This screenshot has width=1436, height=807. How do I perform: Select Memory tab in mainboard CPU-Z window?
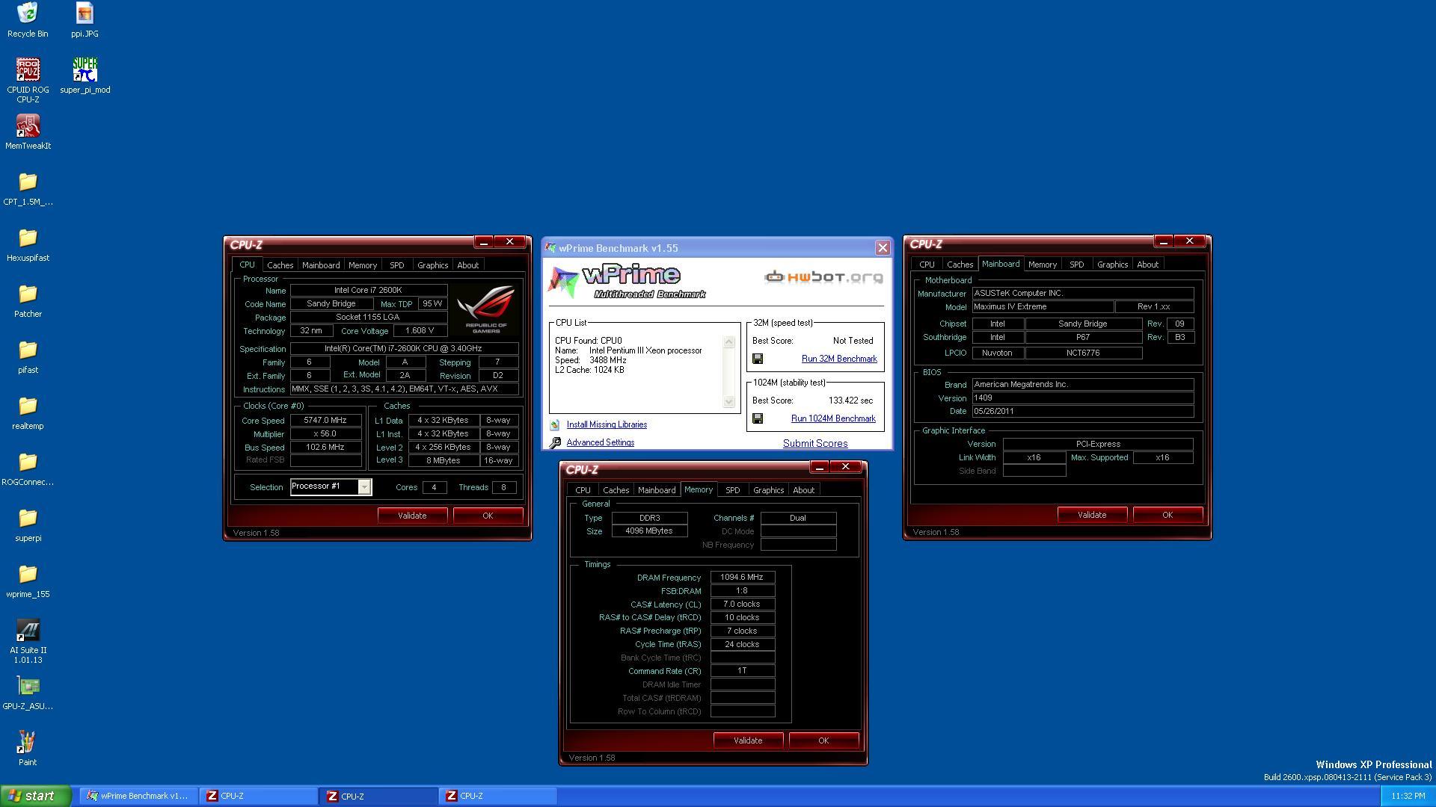click(x=1043, y=265)
